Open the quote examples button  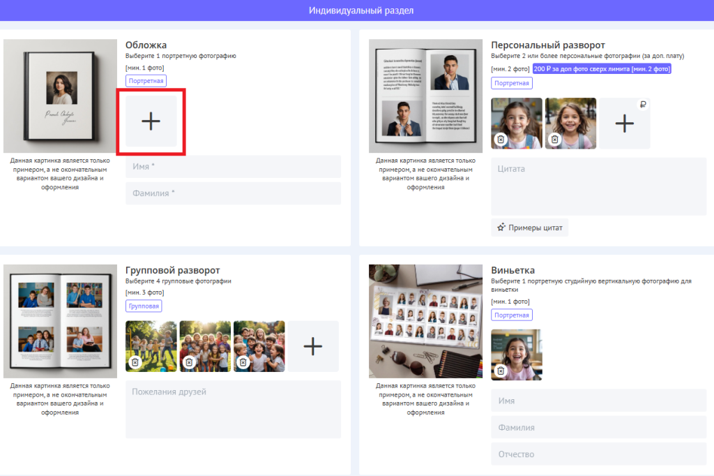click(x=529, y=227)
